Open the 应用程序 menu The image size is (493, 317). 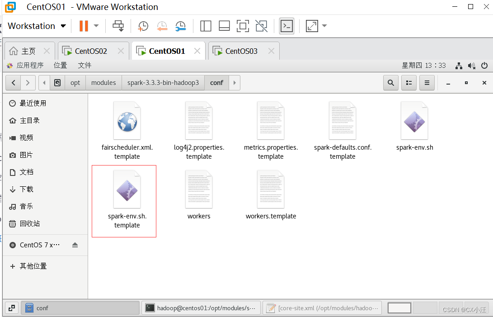click(x=25, y=65)
